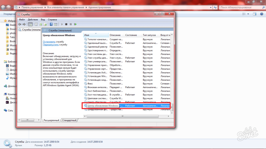Expand arrow after Все элементы панели управления
This screenshot has height=149, width=266.
coord(86,7)
